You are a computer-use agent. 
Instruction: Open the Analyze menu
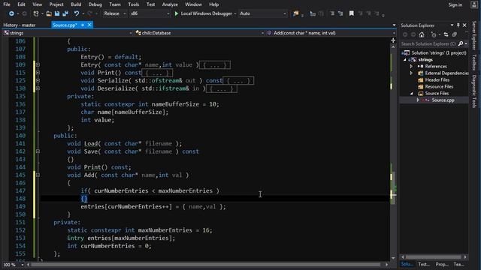click(x=170, y=4)
